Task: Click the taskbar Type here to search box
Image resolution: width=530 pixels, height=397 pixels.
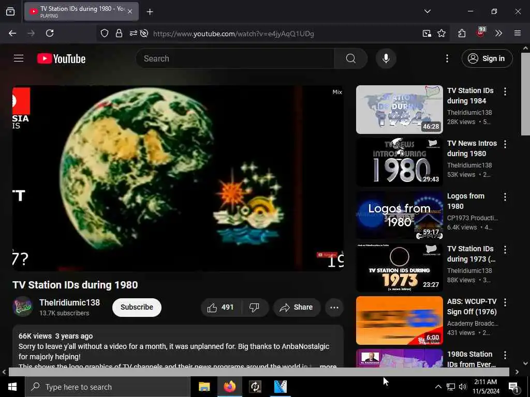Action: (x=107, y=387)
